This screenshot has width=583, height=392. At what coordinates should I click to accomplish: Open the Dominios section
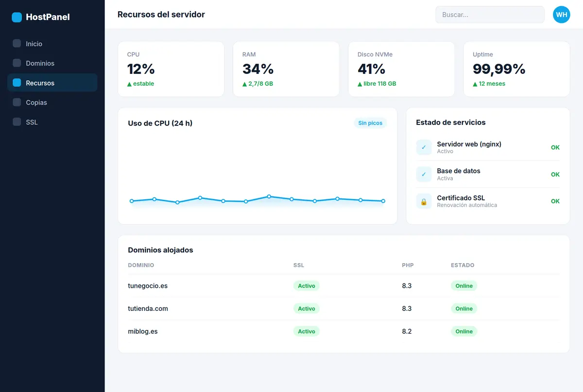(x=52, y=63)
